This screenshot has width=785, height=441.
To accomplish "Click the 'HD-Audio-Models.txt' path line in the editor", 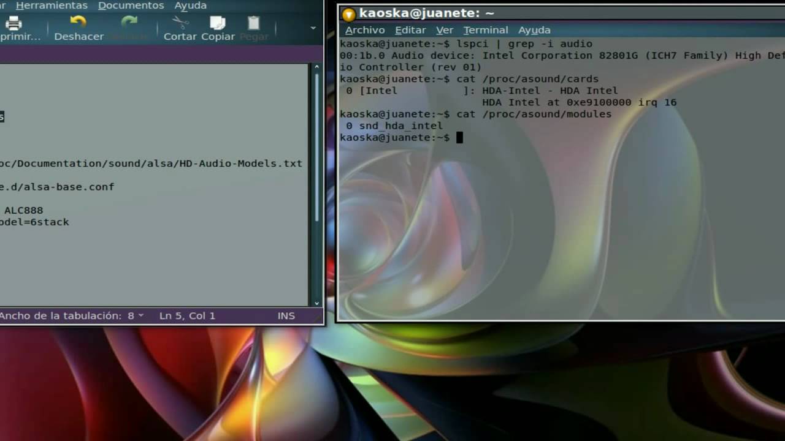I will (x=151, y=164).
